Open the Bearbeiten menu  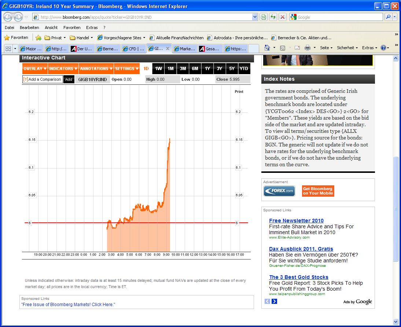pos(29,28)
